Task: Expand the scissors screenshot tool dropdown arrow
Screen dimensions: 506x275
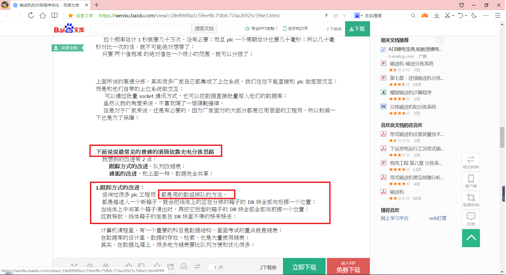Action: pyautogui.click(x=453, y=16)
